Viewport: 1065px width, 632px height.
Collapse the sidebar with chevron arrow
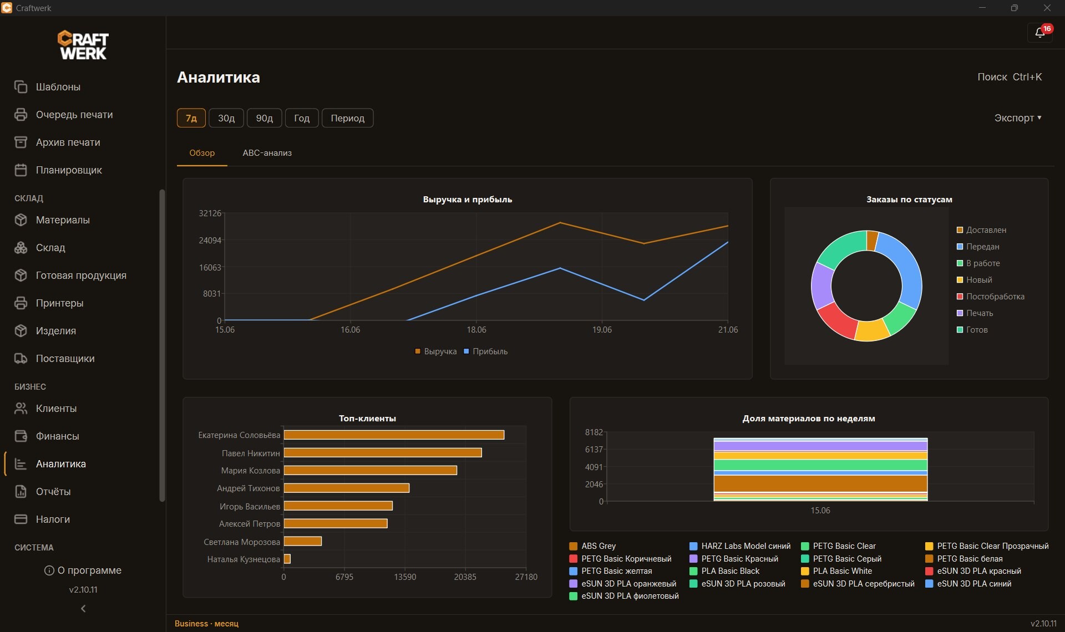click(83, 609)
